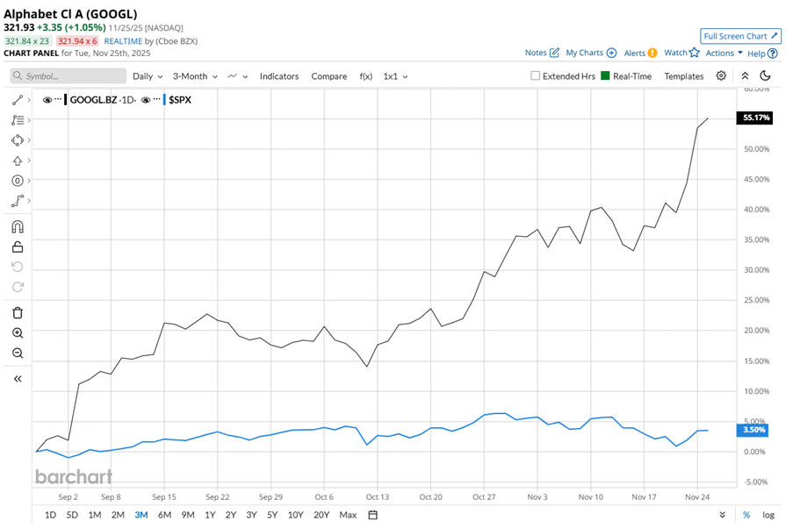Switch to dark mode moon icon
The height and width of the screenshot is (528, 793).
(765, 76)
